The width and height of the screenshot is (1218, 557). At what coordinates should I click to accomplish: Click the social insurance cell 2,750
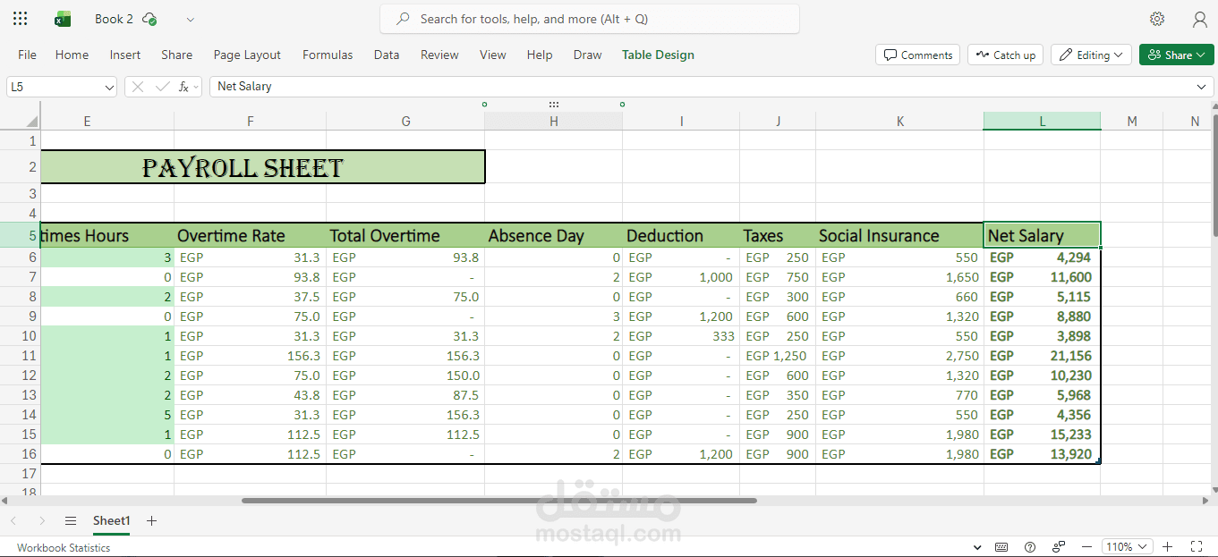pyautogui.click(x=899, y=356)
